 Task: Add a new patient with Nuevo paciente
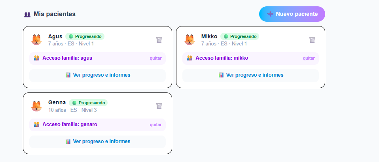pyautogui.click(x=292, y=14)
